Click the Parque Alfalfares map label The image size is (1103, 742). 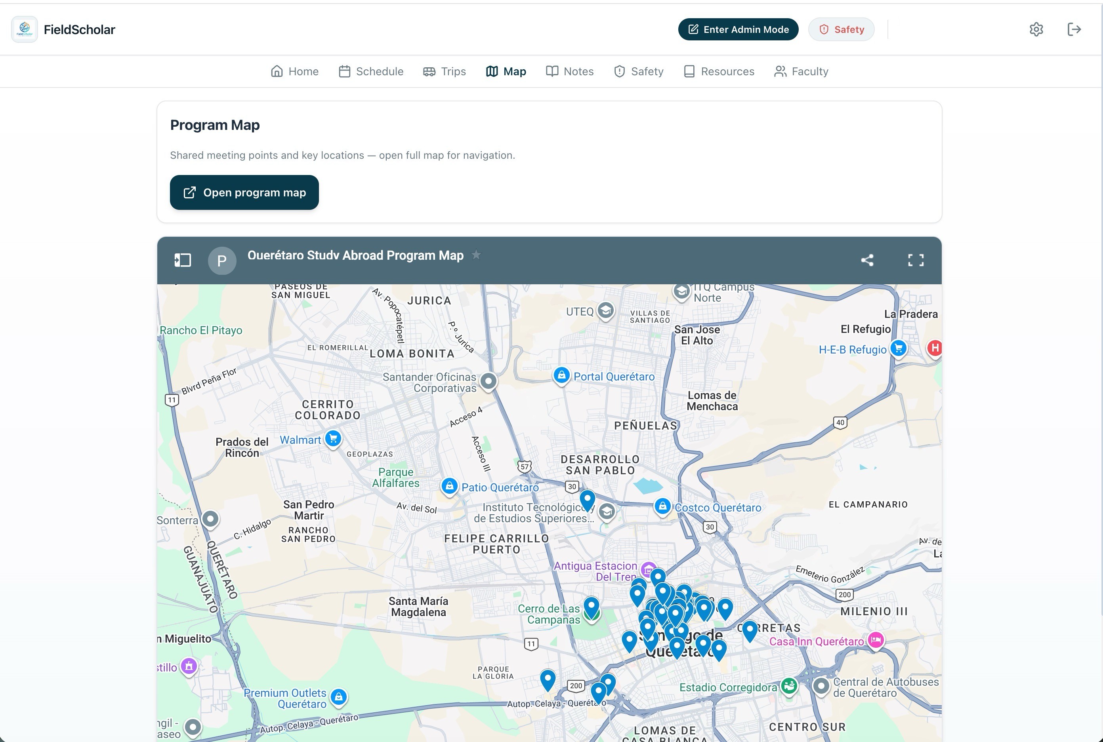(x=396, y=478)
